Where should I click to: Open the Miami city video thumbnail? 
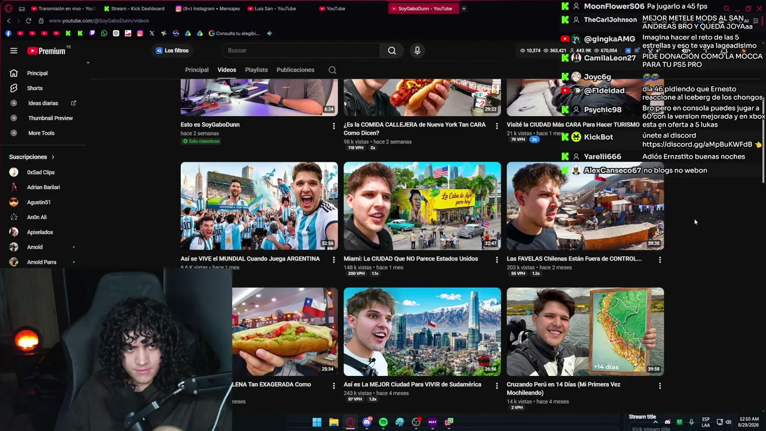(422, 206)
